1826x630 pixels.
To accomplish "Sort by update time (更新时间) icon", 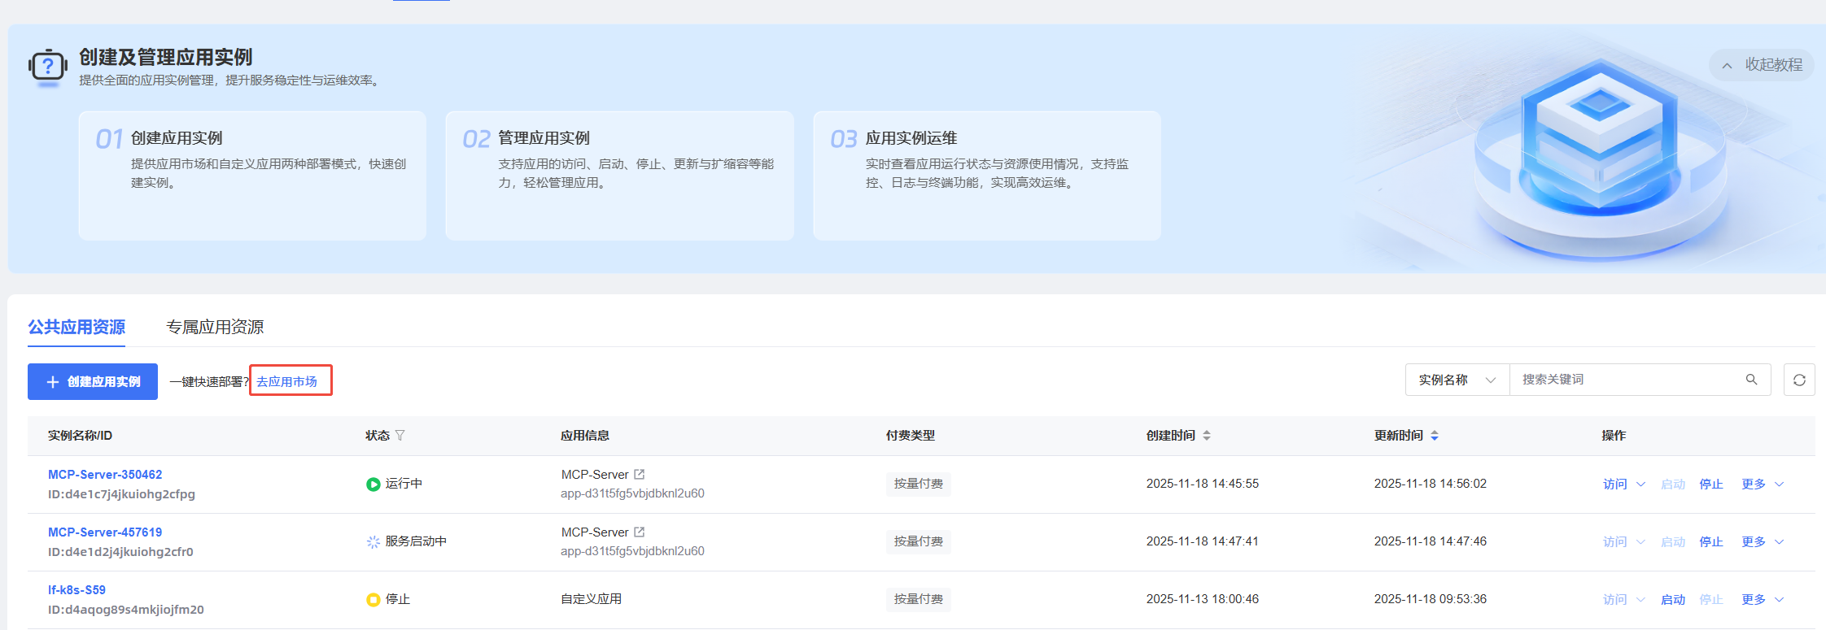I will click(1435, 436).
